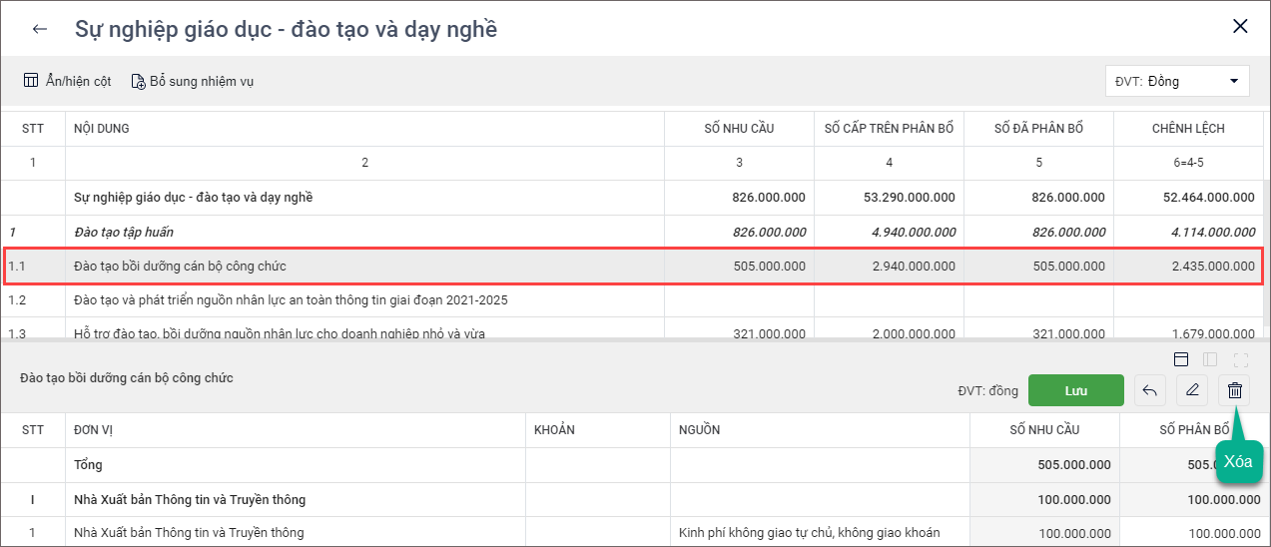This screenshot has width=1271, height=547.
Task: Click the undo arrow icon beside Lưu
Action: click(1149, 390)
